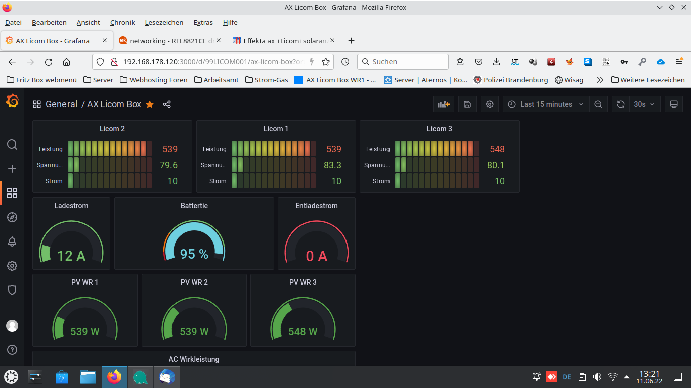Click the Share dashboard icon
691x388 pixels.
pos(167,104)
